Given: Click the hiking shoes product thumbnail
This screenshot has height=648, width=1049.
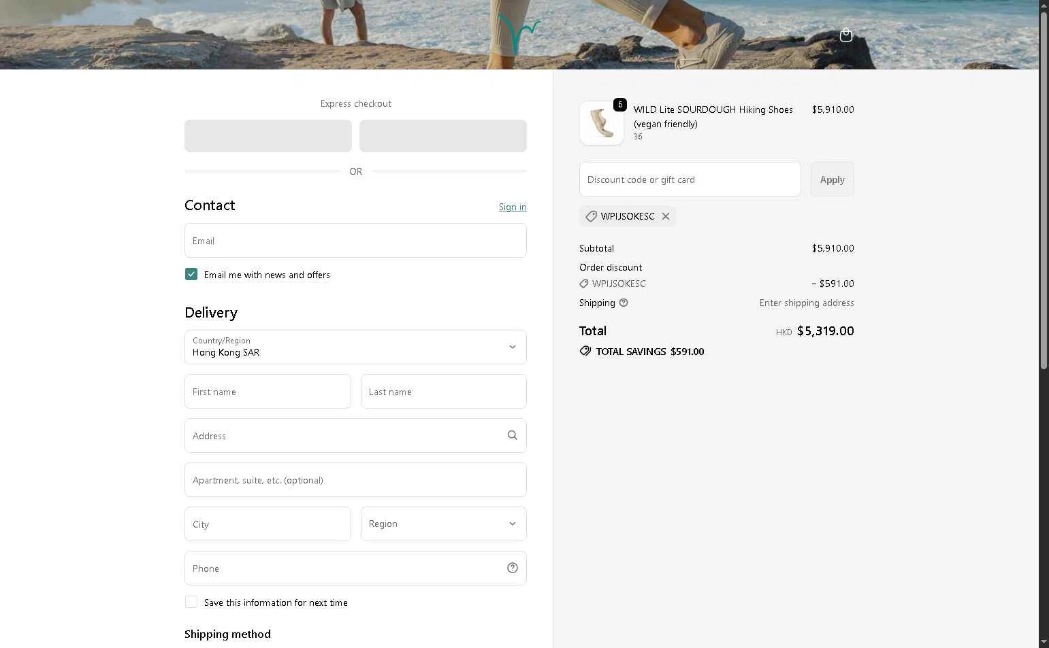Looking at the screenshot, I should (602, 123).
